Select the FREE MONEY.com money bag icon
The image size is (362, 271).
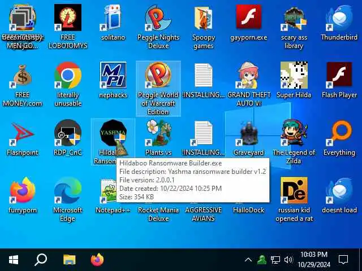(23, 76)
